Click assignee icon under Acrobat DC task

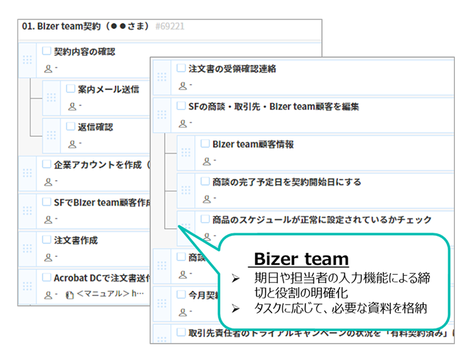pyautogui.click(x=48, y=295)
